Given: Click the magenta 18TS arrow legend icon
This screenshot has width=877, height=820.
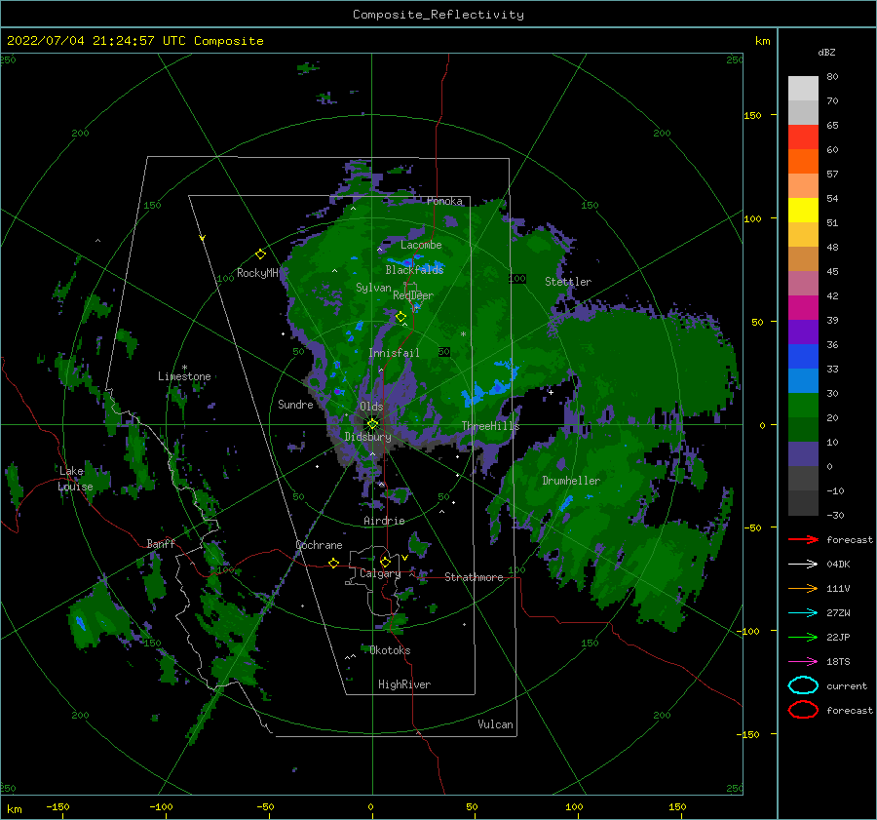Looking at the screenshot, I should pos(803,662).
